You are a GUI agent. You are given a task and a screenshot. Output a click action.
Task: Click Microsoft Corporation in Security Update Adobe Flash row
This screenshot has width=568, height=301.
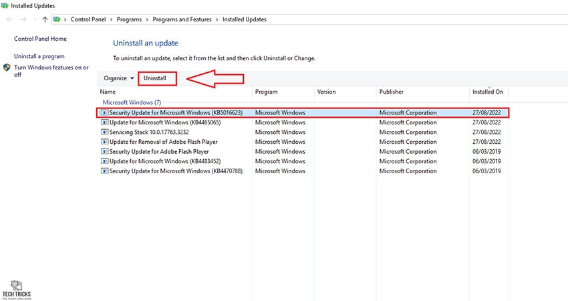click(408, 152)
